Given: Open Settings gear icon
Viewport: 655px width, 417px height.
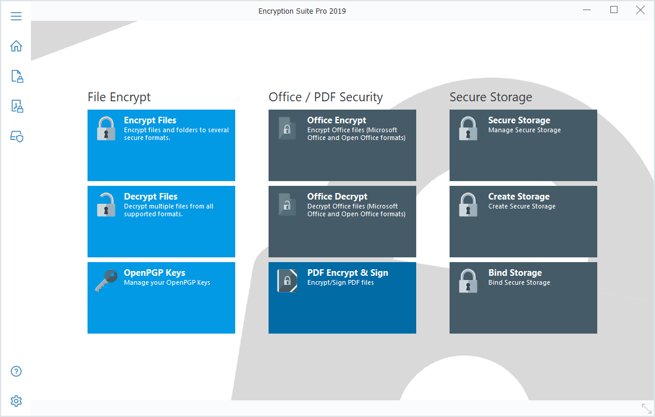Looking at the screenshot, I should click(16, 400).
